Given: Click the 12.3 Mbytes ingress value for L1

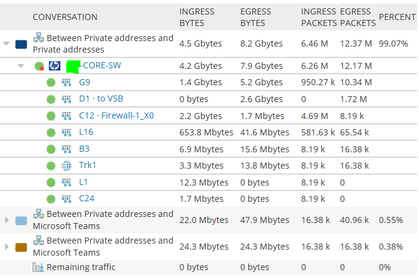Looking at the screenshot, I should (204, 183).
